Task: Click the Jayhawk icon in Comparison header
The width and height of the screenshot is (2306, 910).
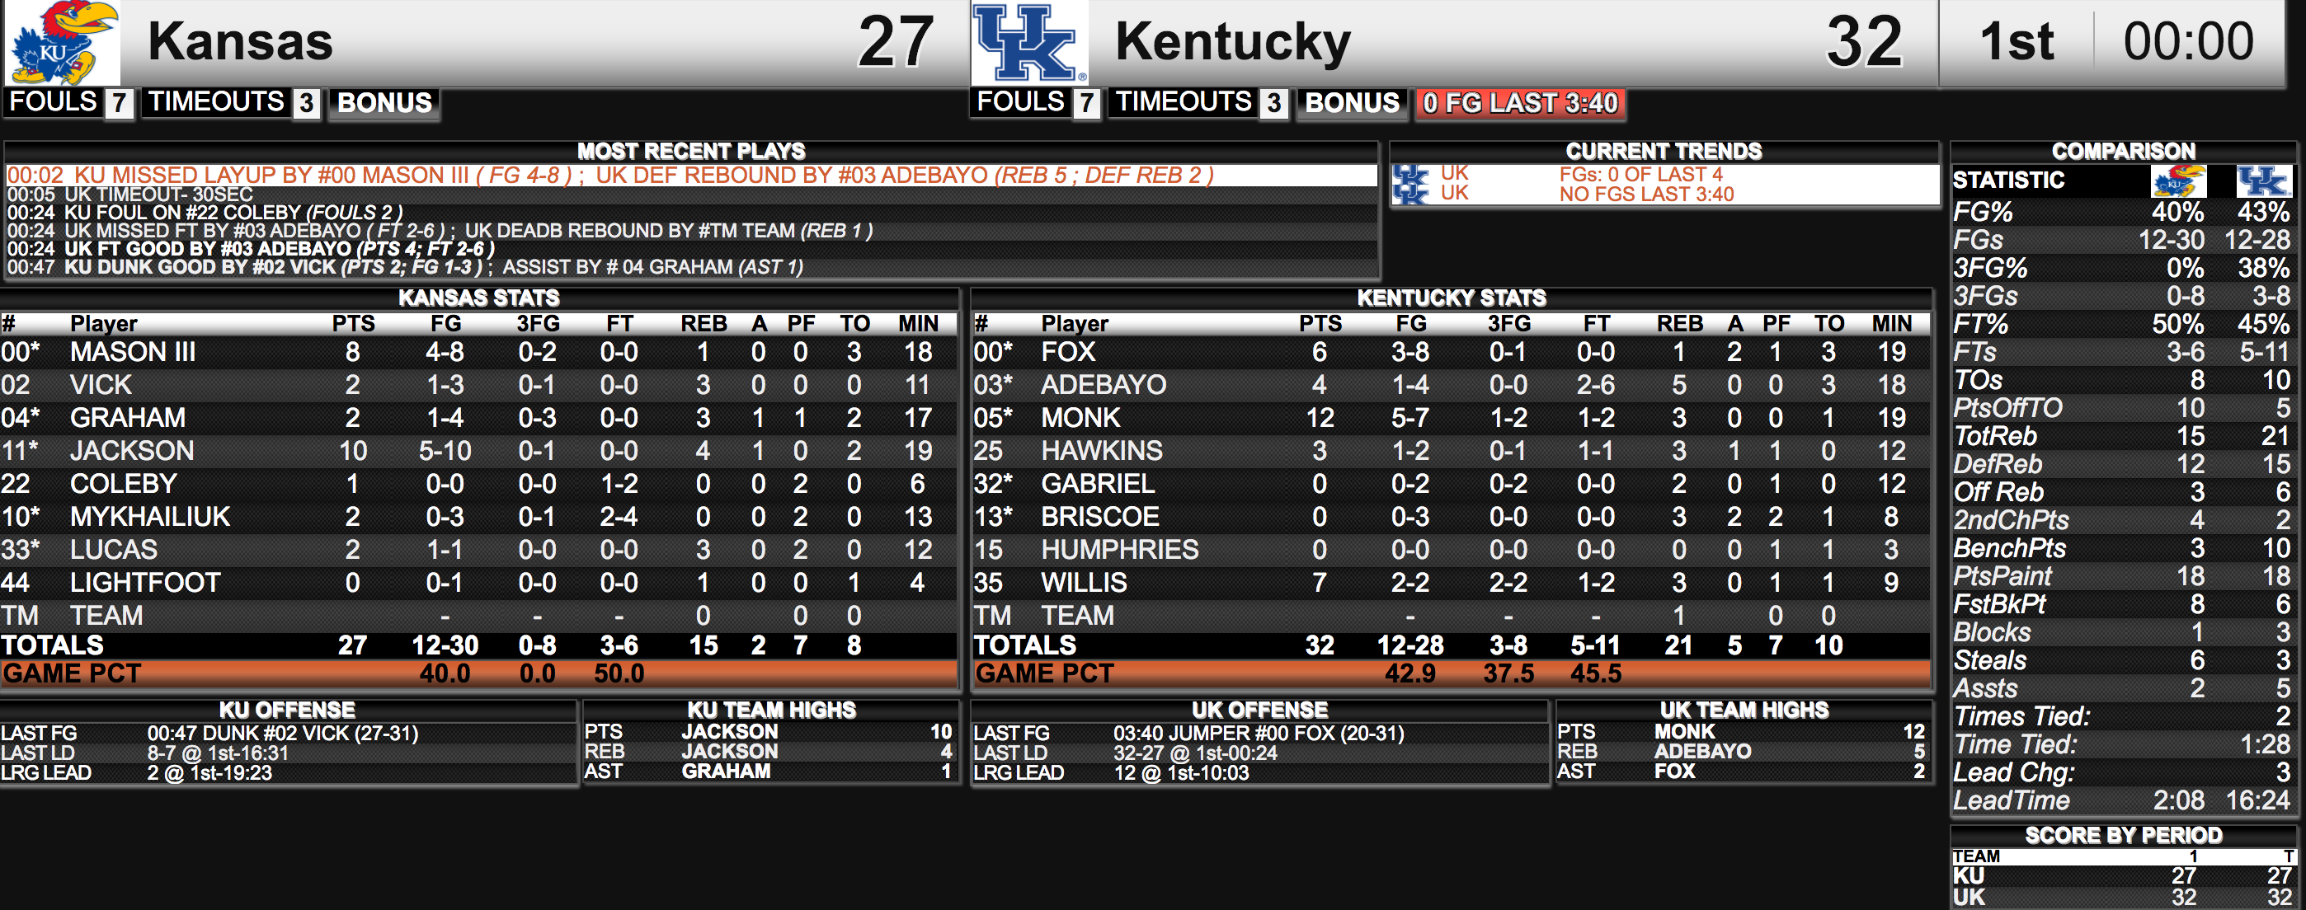Action: tap(2178, 181)
